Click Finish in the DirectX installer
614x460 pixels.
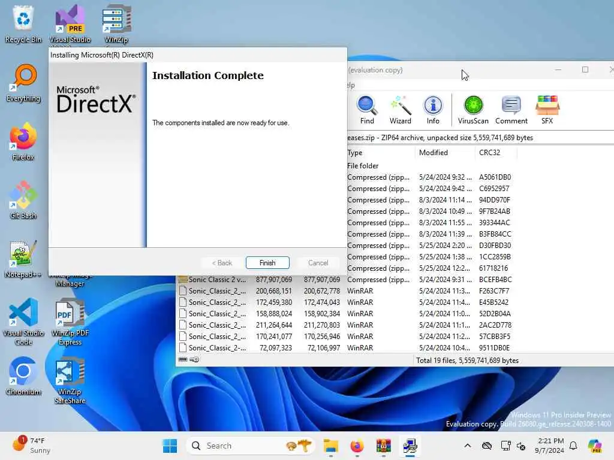[267, 263]
